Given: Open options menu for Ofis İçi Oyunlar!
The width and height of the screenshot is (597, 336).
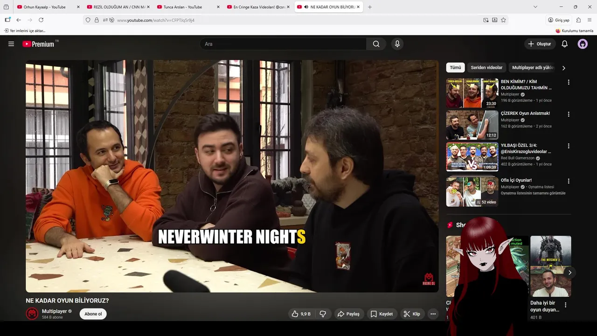Looking at the screenshot, I should click(568, 181).
